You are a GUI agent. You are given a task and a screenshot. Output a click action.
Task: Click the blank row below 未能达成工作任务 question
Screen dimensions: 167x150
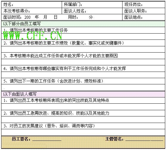83,62
